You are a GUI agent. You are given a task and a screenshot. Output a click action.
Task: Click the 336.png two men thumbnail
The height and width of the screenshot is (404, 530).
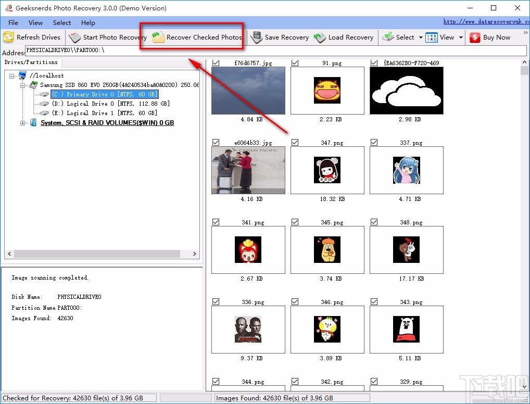(248, 329)
